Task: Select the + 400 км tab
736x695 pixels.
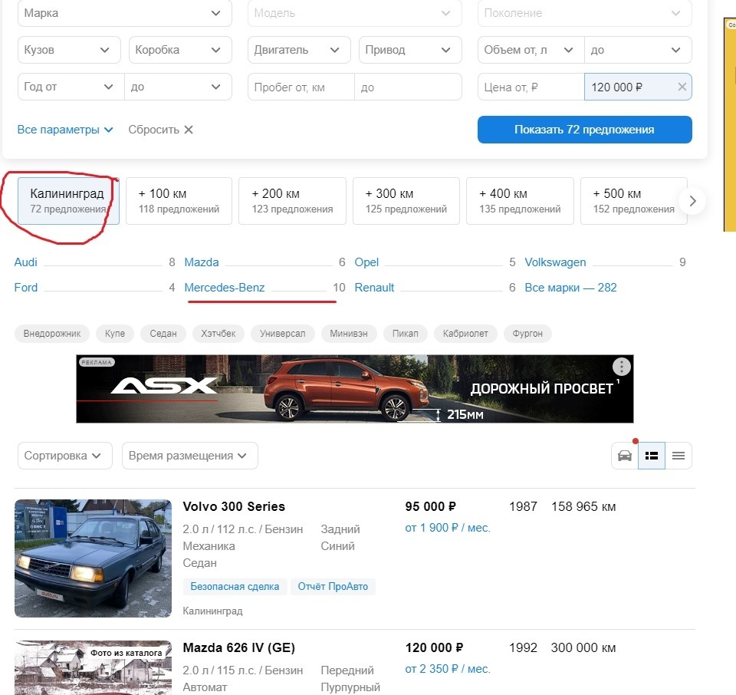Action: 520,201
